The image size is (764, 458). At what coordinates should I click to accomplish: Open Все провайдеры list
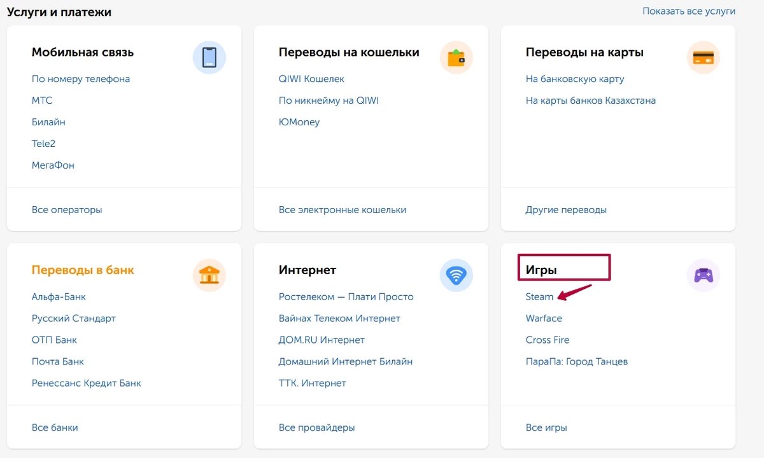[317, 427]
